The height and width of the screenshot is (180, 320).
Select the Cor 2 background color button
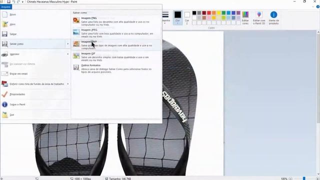187,18
